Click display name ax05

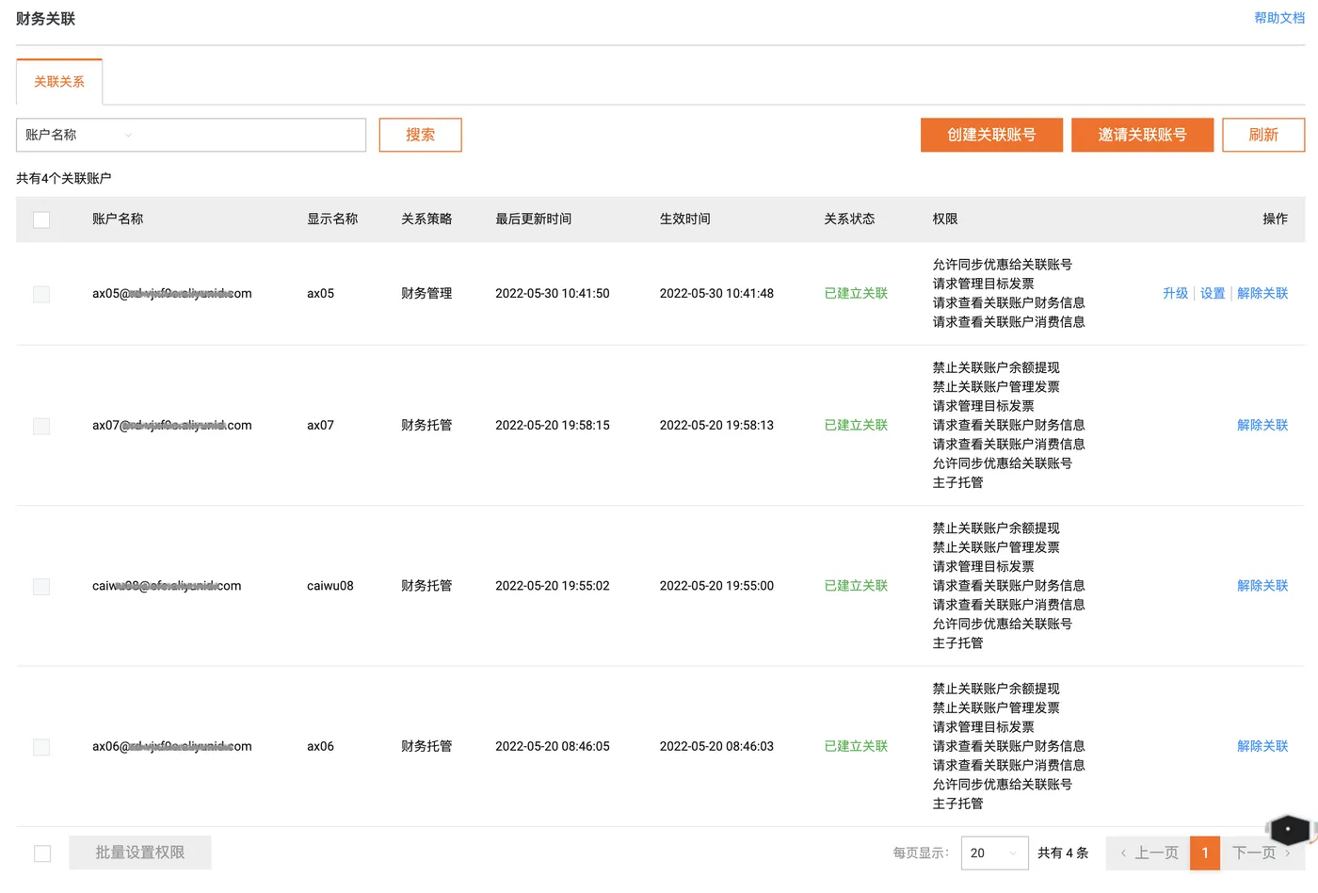[320, 293]
